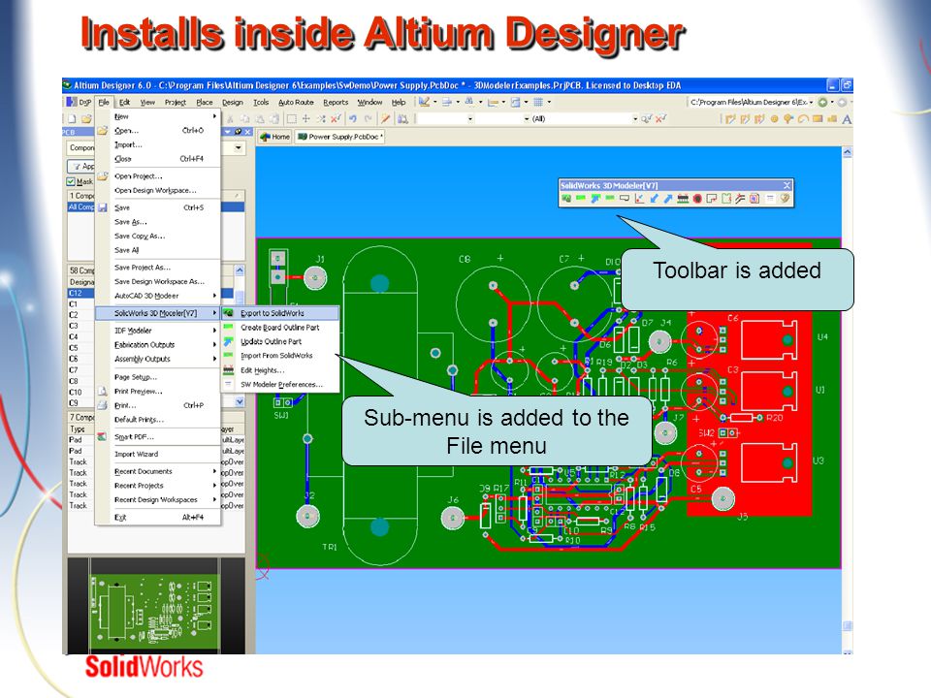The height and width of the screenshot is (698, 931).
Task: Click the up arrow of the design view scrollbar
Action: 848,152
